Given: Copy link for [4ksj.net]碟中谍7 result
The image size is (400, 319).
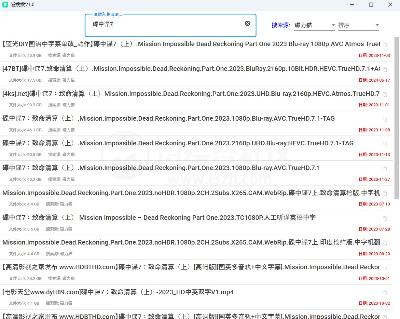Looking at the screenshot, I should (x=385, y=94).
